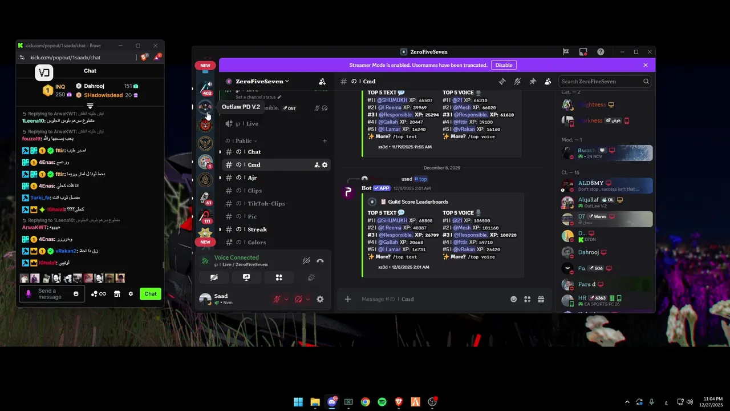Open the Colors text channel
This screenshot has width=730, height=411.
tap(277, 243)
